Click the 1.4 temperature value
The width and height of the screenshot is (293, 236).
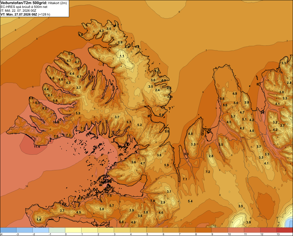pyautogui.click(x=39, y=220)
